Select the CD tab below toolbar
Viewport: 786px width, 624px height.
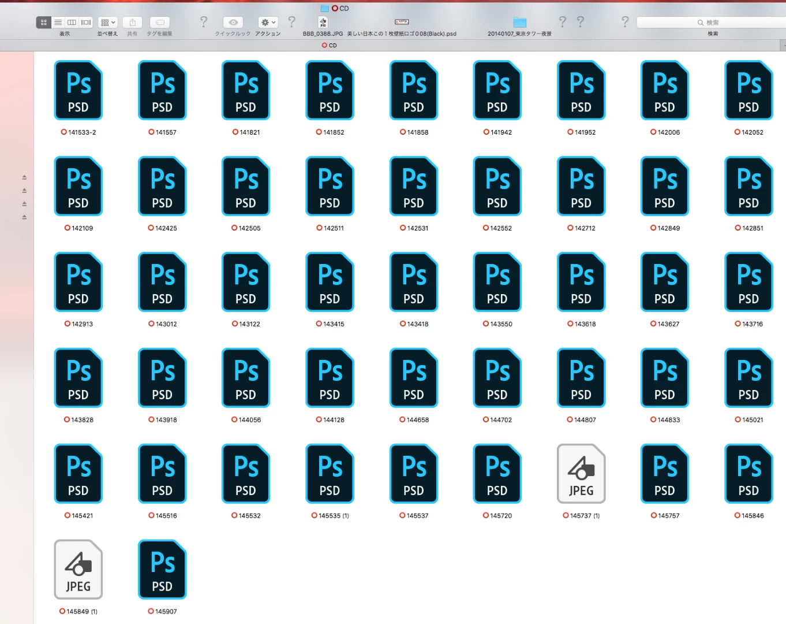[330, 45]
